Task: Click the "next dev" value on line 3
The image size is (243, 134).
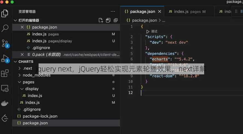Action: coord(177,42)
